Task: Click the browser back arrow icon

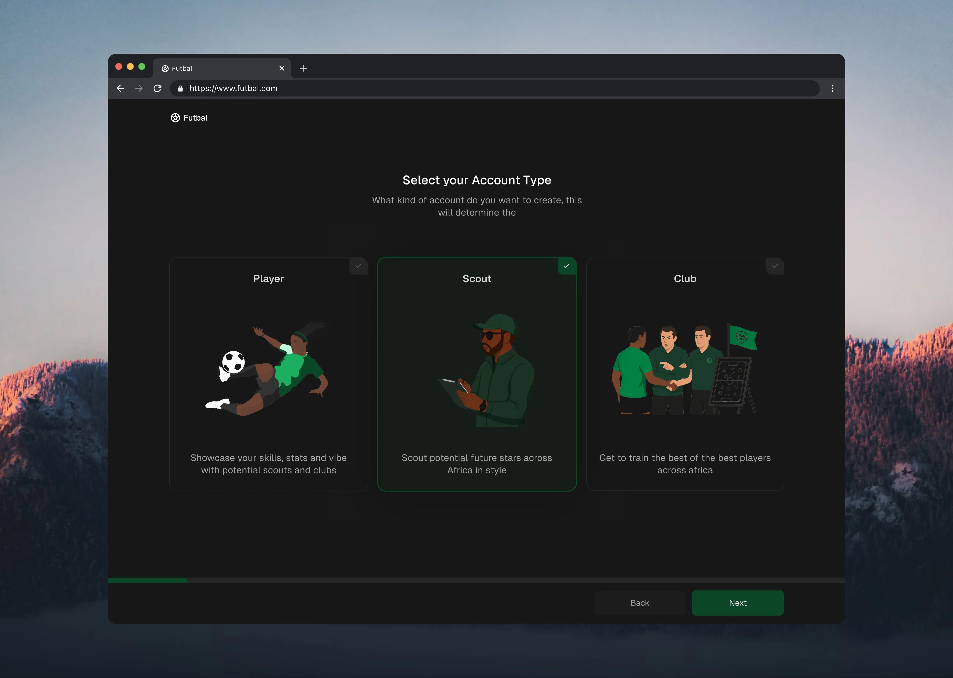Action: 120,89
